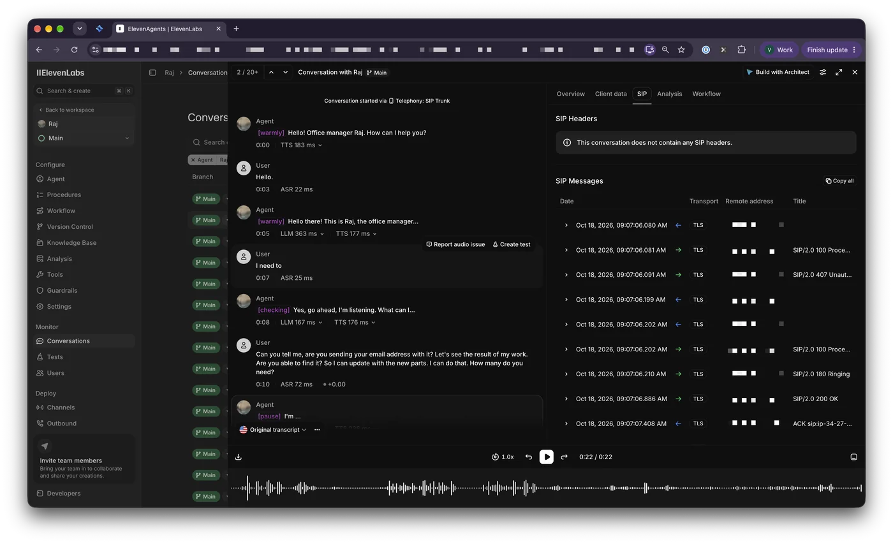The height and width of the screenshot is (544, 893).
Task: Click Build with Architect
Action: [x=778, y=73]
